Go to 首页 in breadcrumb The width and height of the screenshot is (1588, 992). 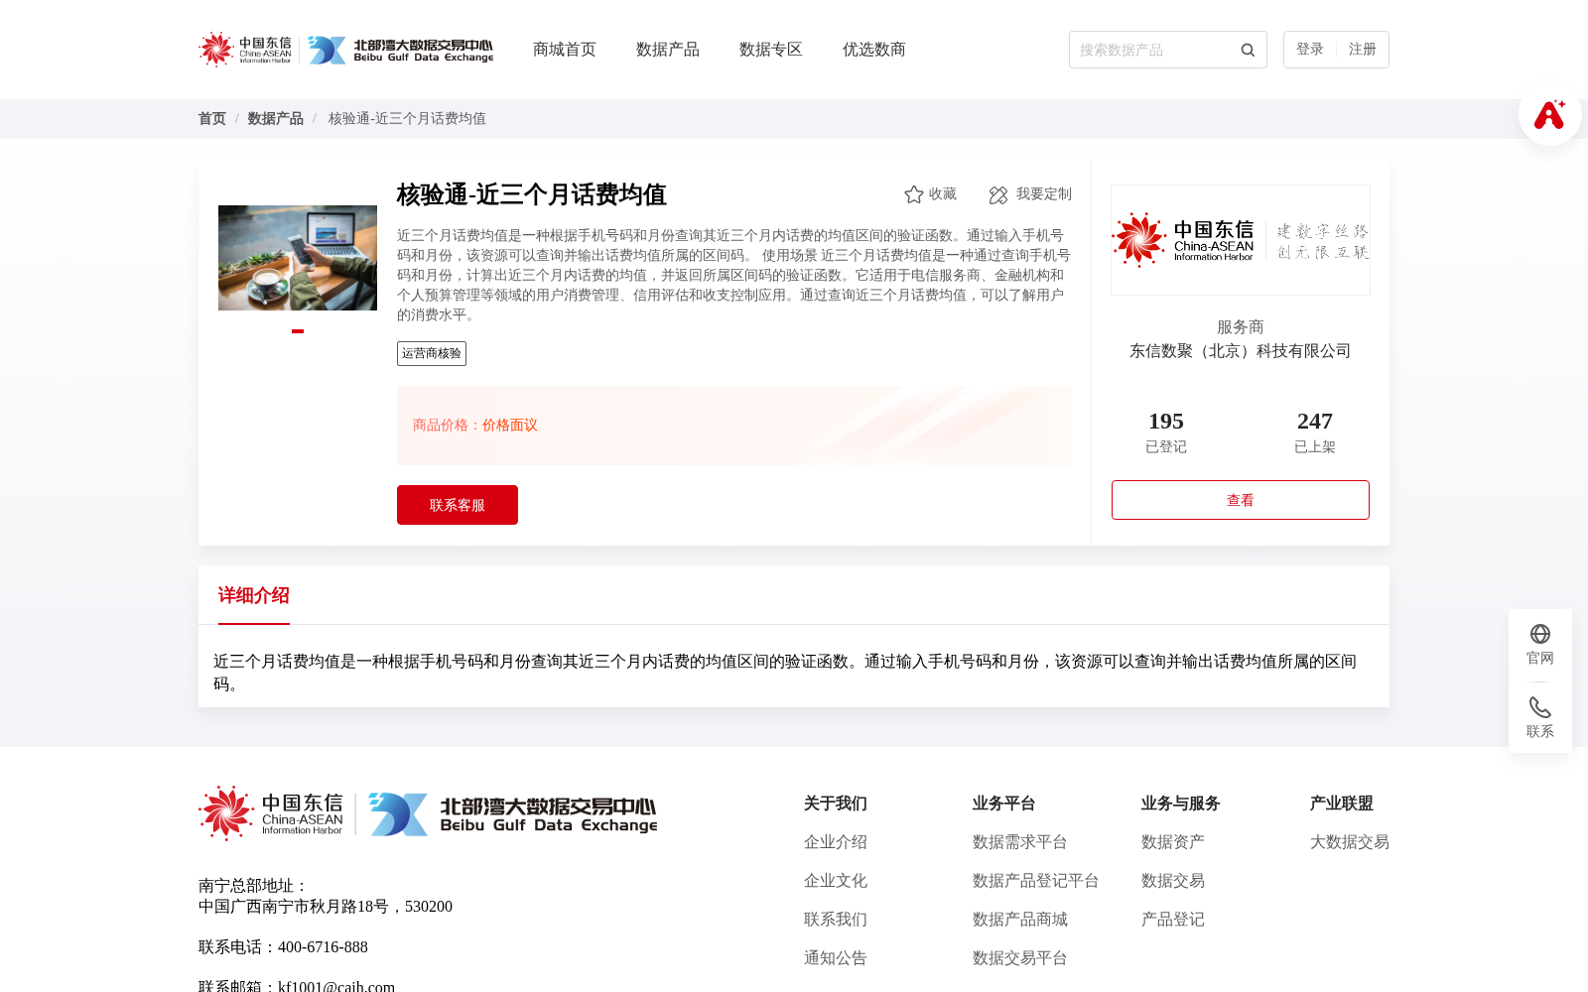click(212, 119)
